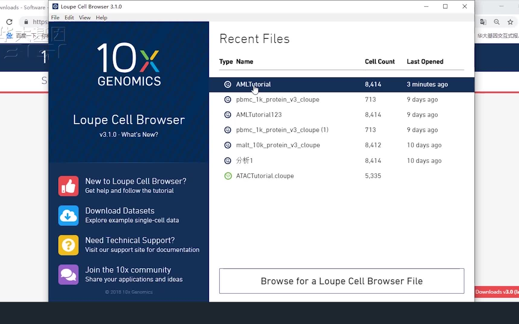Viewport: 519px width, 324px height.
Task: Click the green ATACTutorial.cloupe type icon
Action: [228, 176]
